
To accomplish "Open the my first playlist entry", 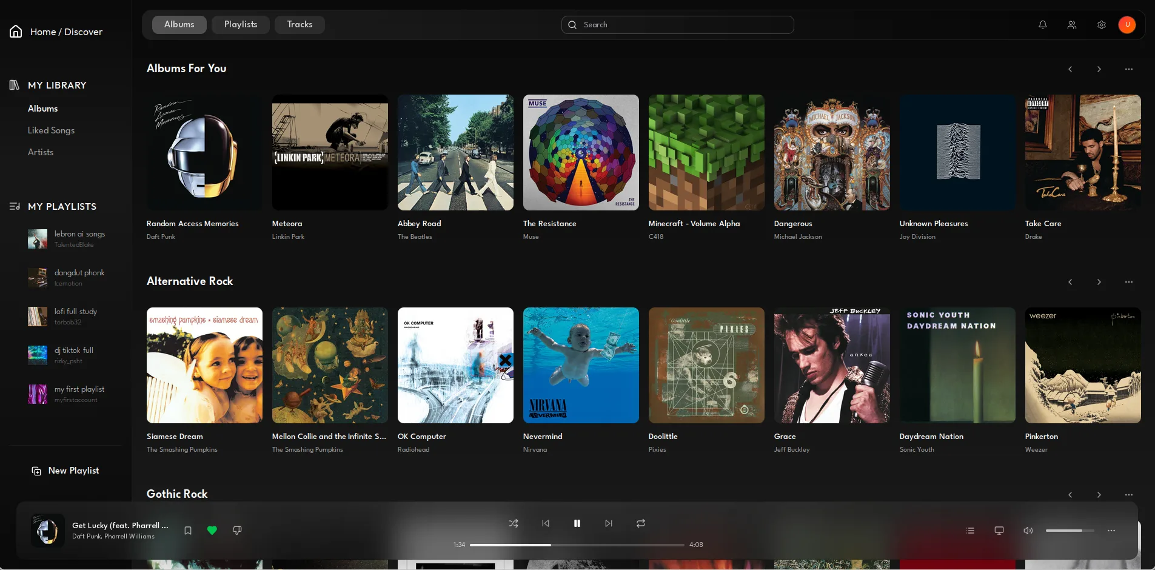I will pos(67,394).
